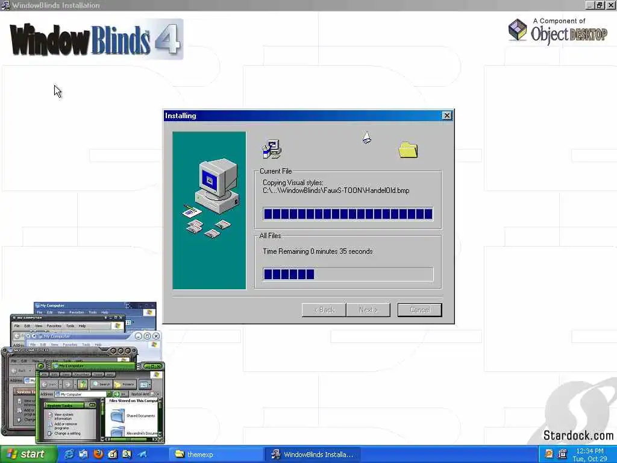Select WindowBlinds Installa... taskbar button
This screenshot has width=617, height=463.
click(x=312, y=455)
